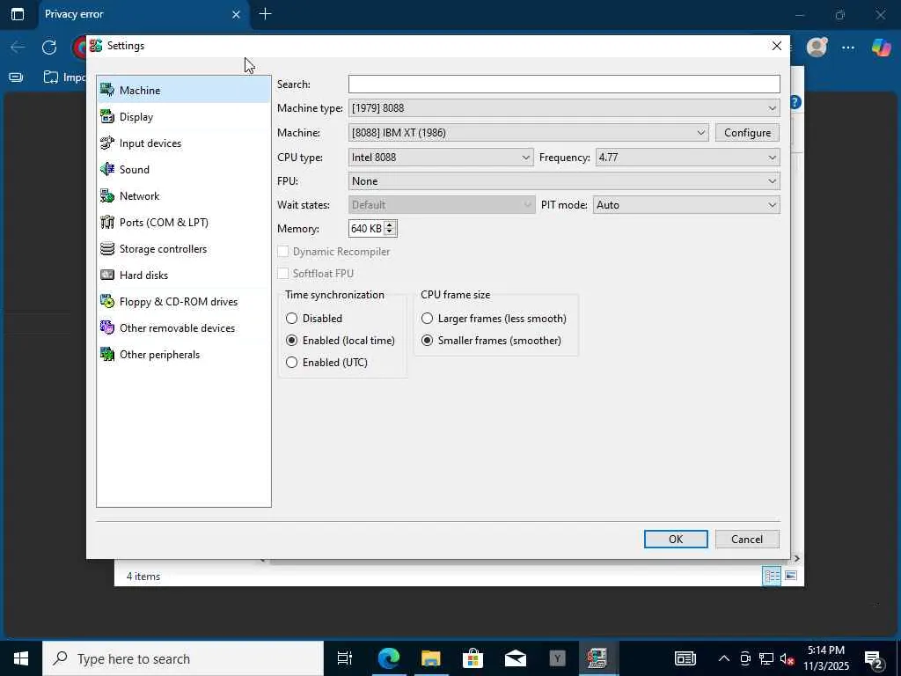This screenshot has width=901, height=676.
Task: Switch file window to large icons view
Action: 791,576
